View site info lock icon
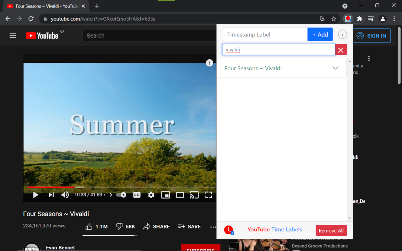The height and width of the screenshot is (251, 402). coord(45,19)
